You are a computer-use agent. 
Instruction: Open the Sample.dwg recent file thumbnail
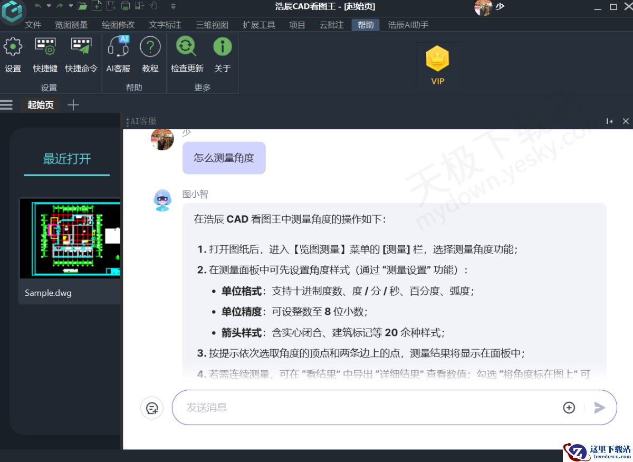[70, 238]
